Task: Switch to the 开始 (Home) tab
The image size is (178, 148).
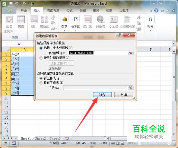Action: (23, 11)
